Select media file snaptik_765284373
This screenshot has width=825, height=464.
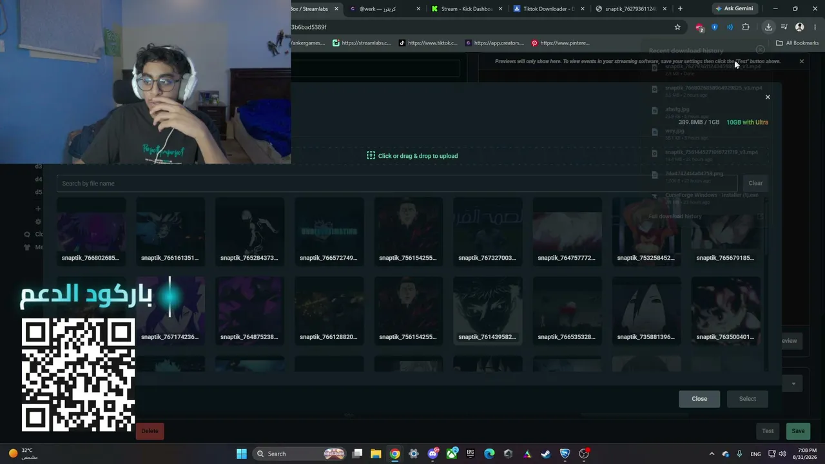tap(249, 231)
